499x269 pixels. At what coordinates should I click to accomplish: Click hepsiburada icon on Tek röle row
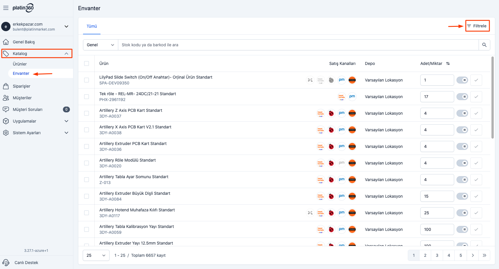click(x=341, y=97)
